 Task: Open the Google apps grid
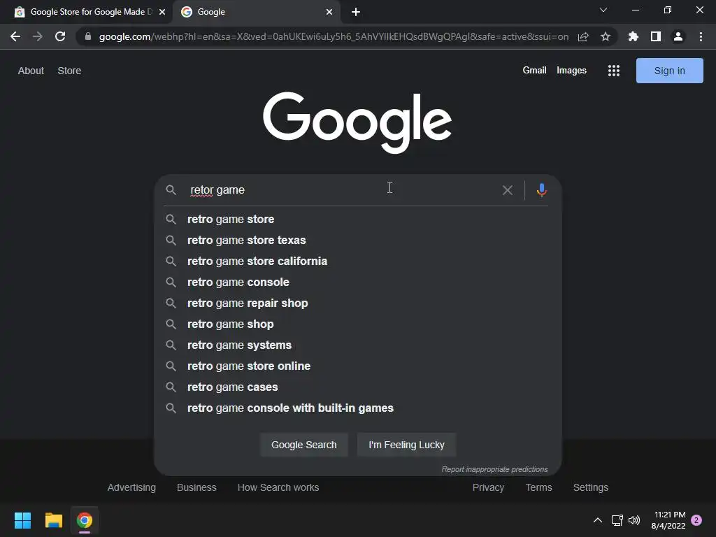tap(614, 71)
